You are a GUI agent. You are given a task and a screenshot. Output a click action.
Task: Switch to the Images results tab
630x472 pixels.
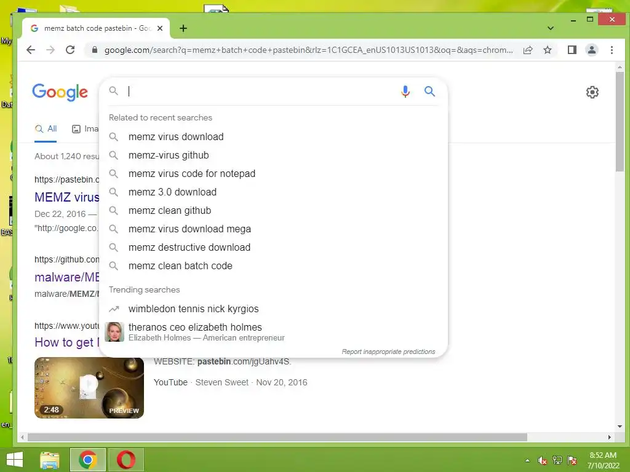pyautogui.click(x=85, y=129)
